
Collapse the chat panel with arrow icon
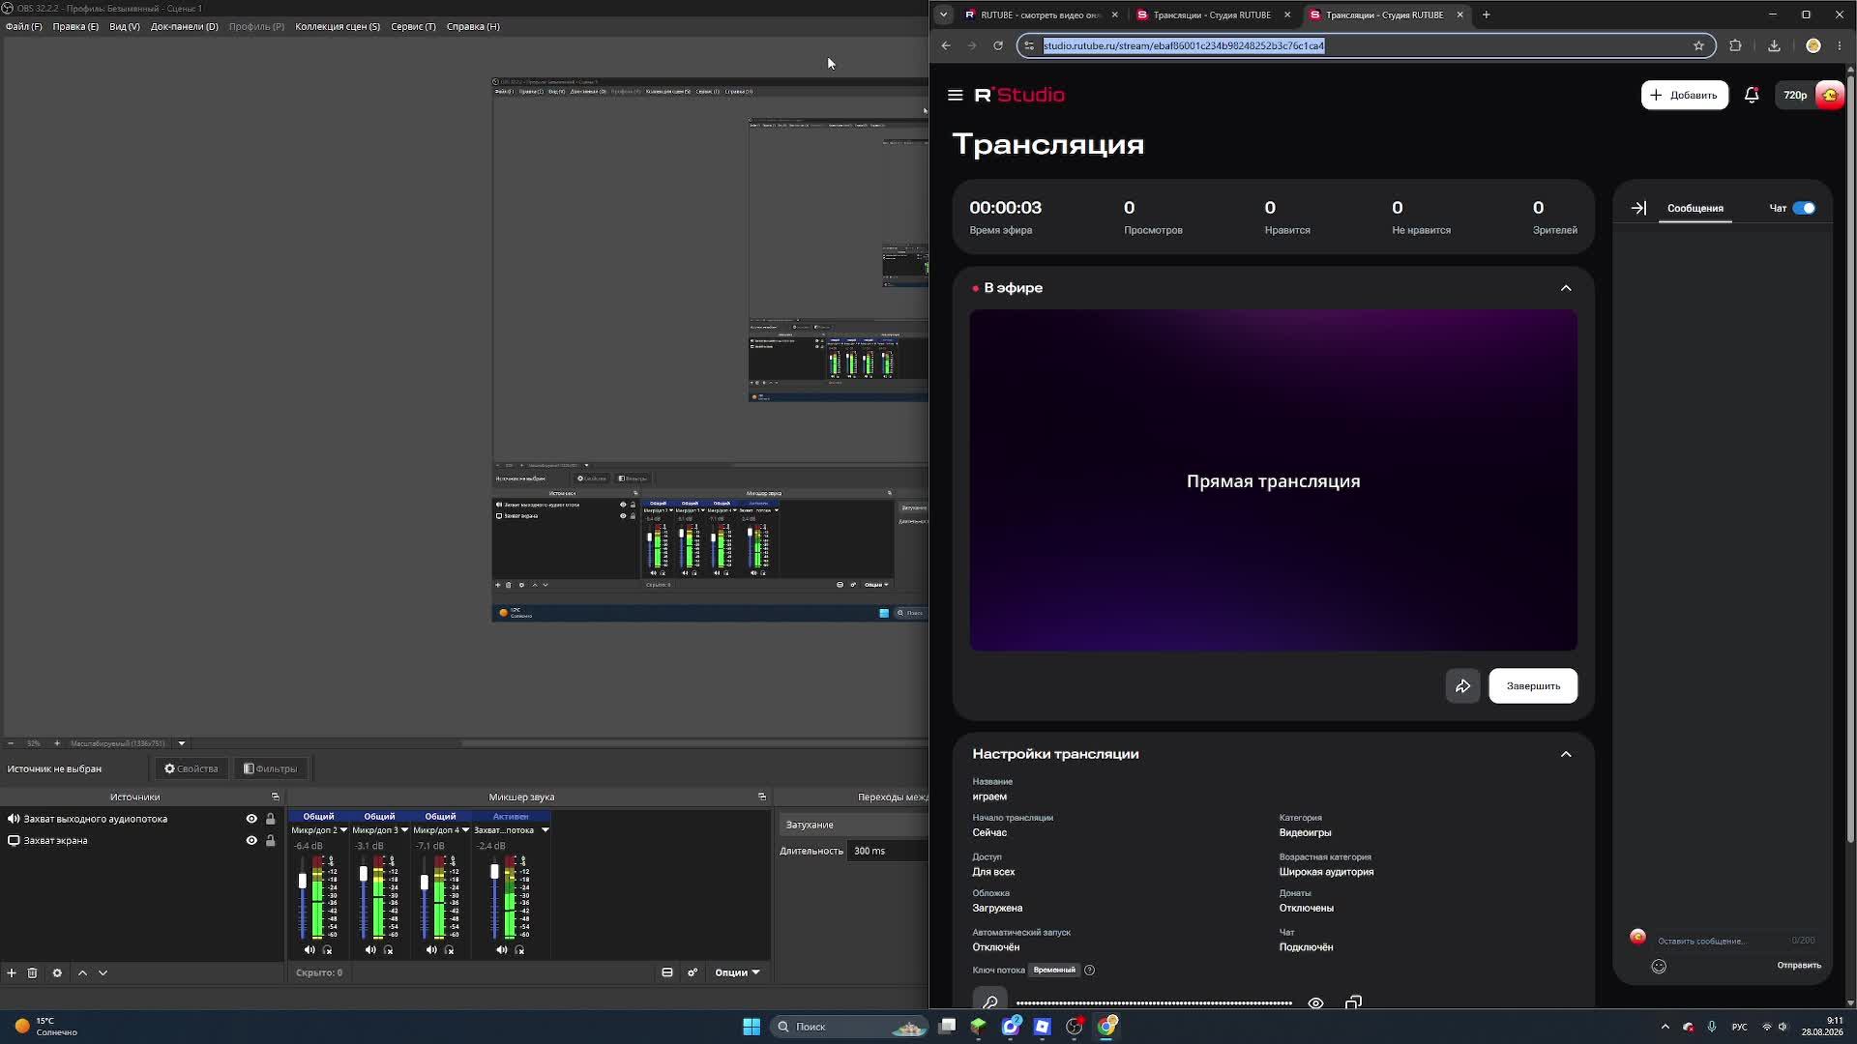[x=1638, y=208]
